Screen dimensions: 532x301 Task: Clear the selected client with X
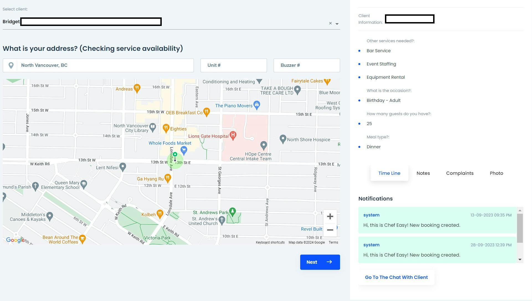tap(330, 23)
